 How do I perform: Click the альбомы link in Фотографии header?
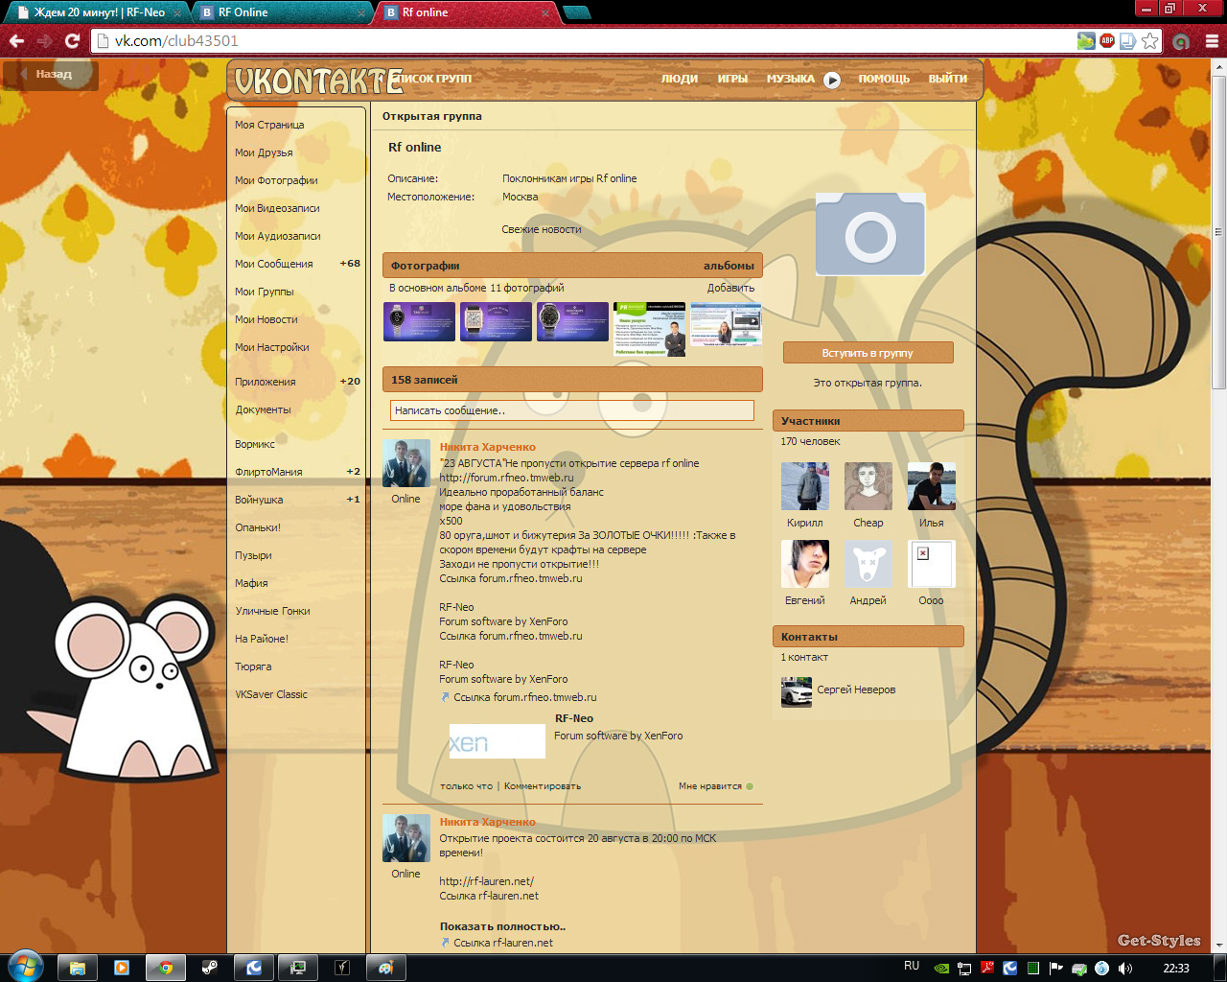click(x=729, y=266)
